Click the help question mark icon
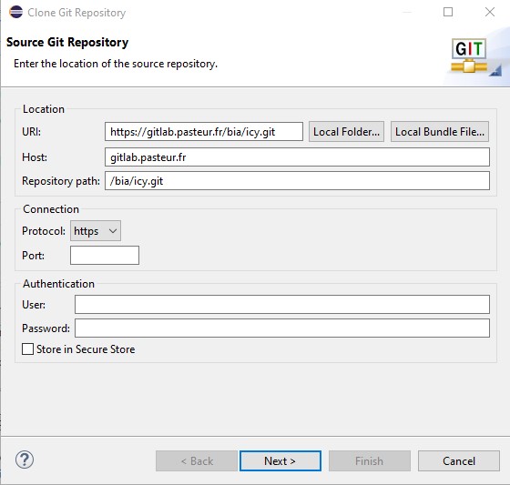Screen dimensions: 510x485 pos(25,460)
